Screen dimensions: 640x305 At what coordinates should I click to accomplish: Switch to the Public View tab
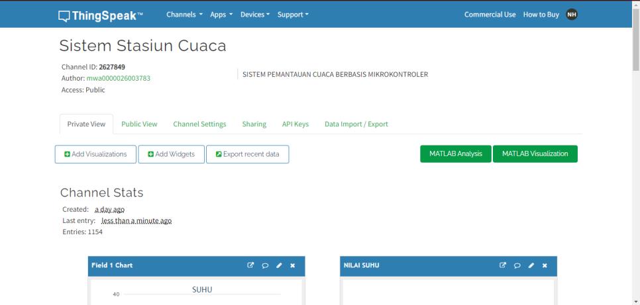(139, 124)
